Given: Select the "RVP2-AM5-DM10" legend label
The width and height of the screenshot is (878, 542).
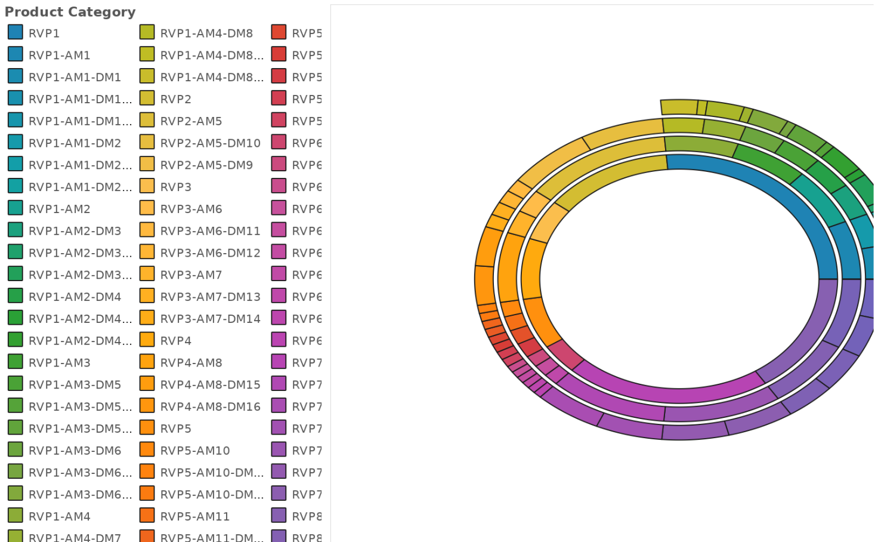Looking at the screenshot, I should (211, 143).
